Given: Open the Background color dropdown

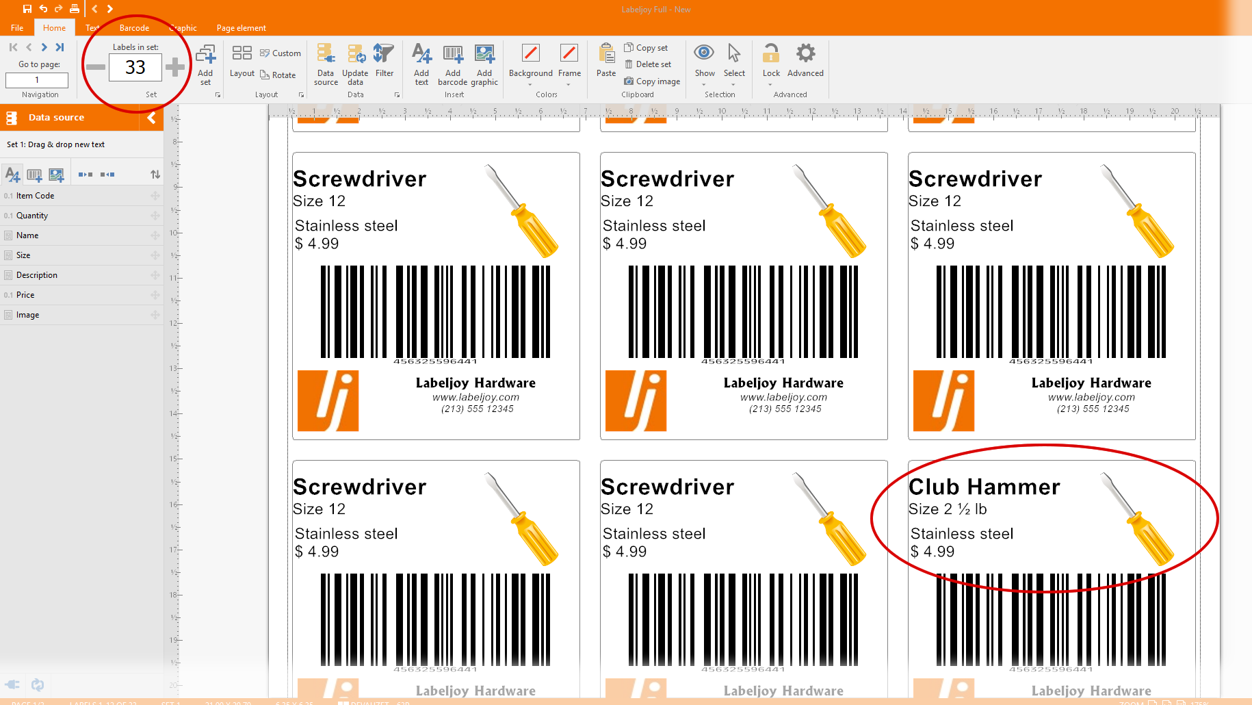Looking at the screenshot, I should [530, 65].
